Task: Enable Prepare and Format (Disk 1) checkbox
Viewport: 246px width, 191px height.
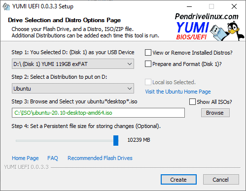Action: (148, 64)
